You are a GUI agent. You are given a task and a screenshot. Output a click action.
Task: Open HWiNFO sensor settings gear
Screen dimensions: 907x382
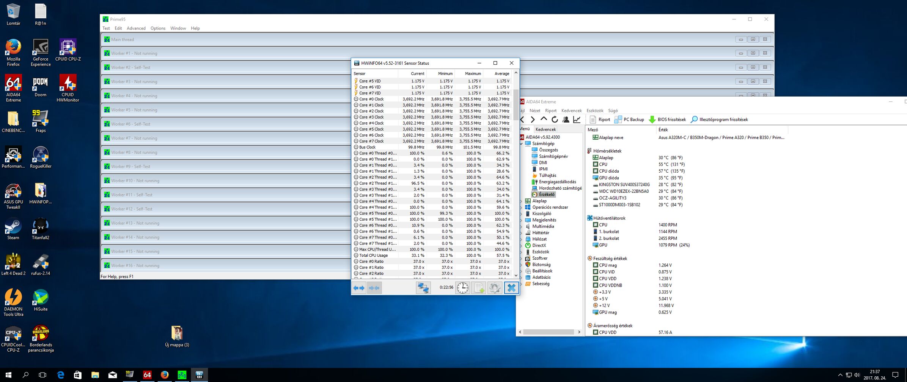[x=495, y=288]
